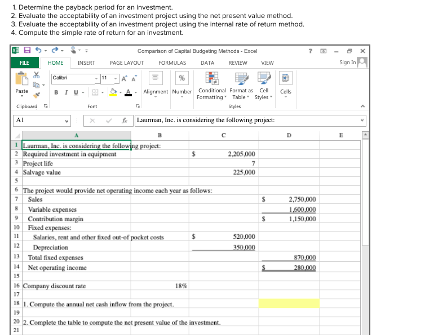Click Select All corner triangle
This screenshot has width=425, height=335.
point(17,136)
